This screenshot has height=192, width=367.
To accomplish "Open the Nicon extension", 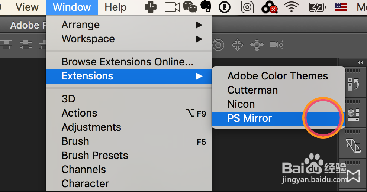I will point(278,104).
